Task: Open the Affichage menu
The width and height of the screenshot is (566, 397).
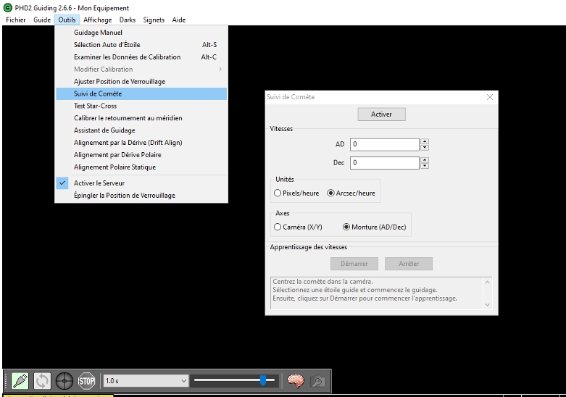Action: (98, 20)
